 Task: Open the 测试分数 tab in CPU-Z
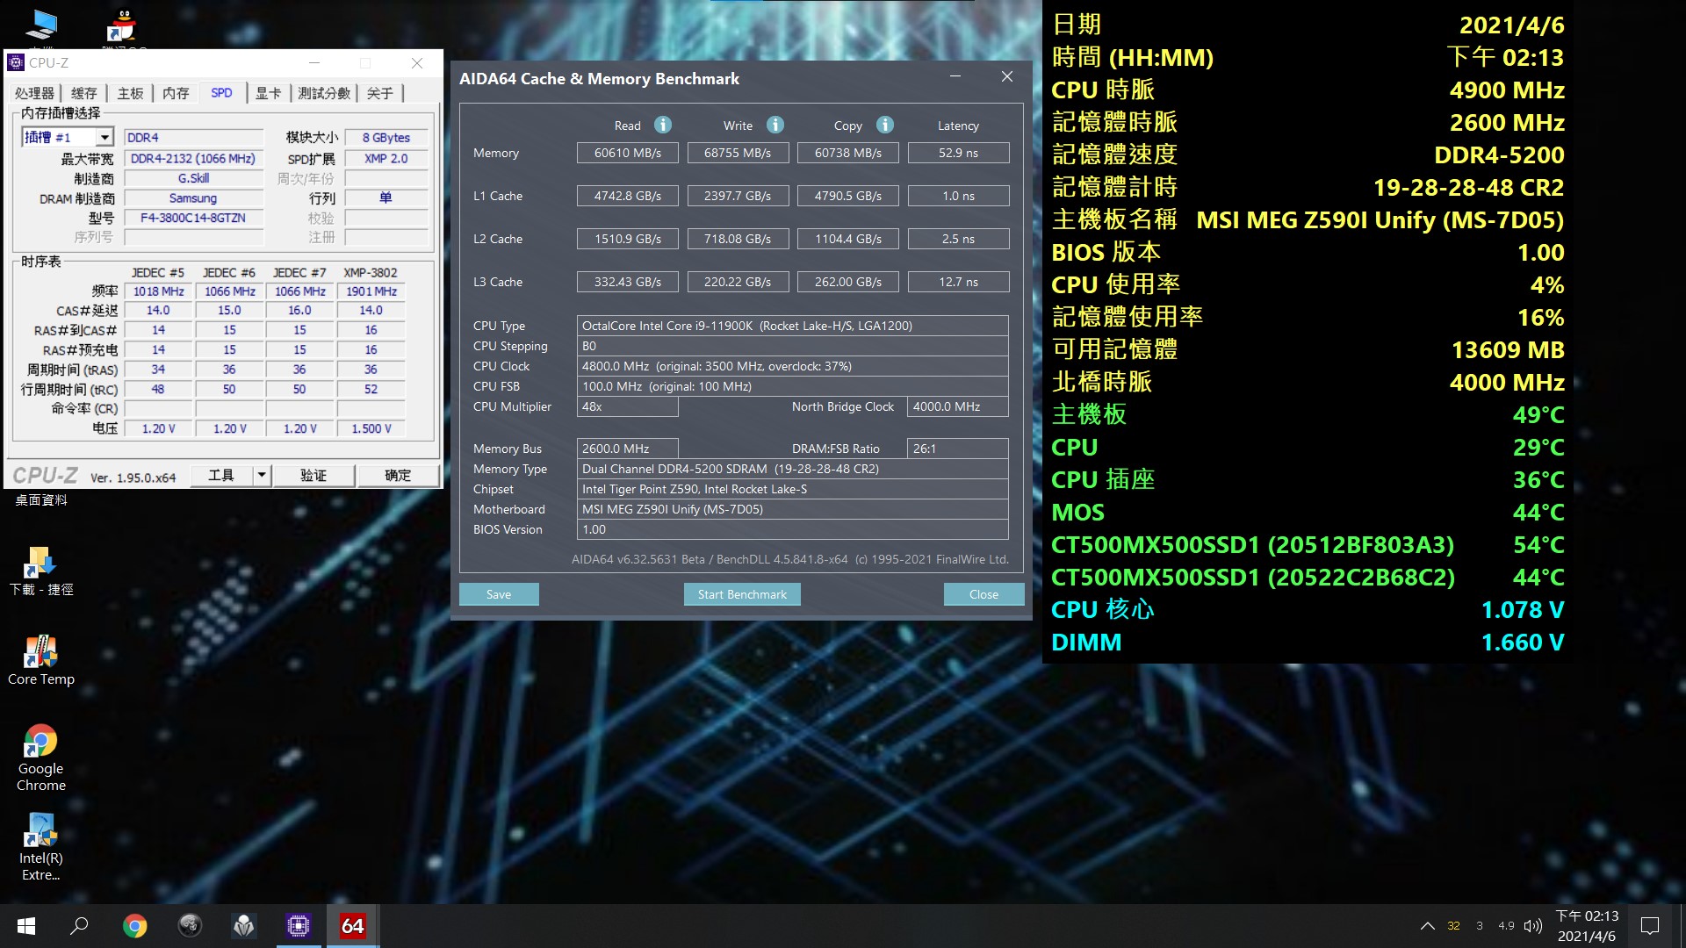coord(324,93)
